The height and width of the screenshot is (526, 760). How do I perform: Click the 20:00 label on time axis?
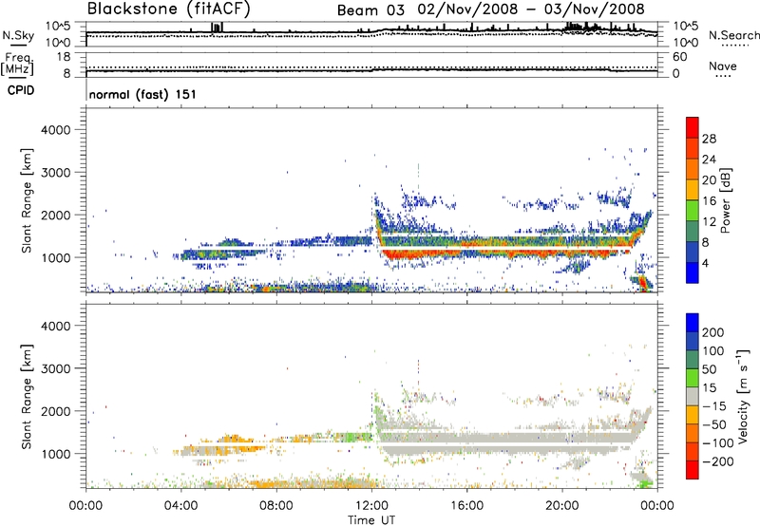(x=562, y=506)
